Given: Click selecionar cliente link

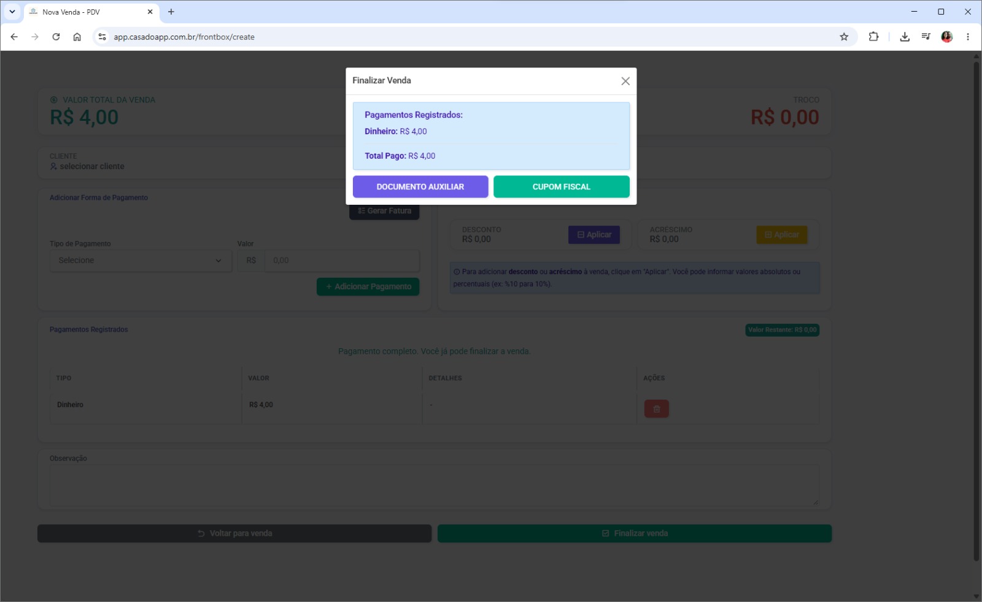Looking at the screenshot, I should 92,166.
